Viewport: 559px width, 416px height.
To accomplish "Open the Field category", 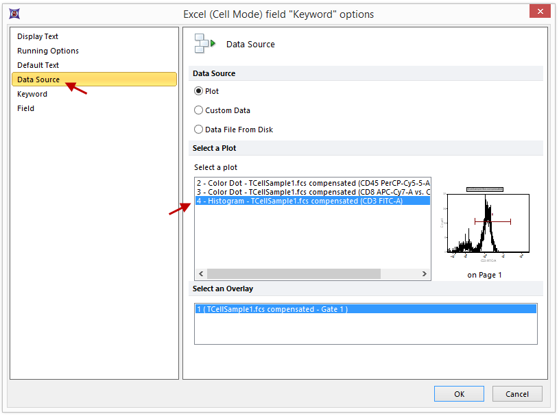I will click(x=26, y=108).
